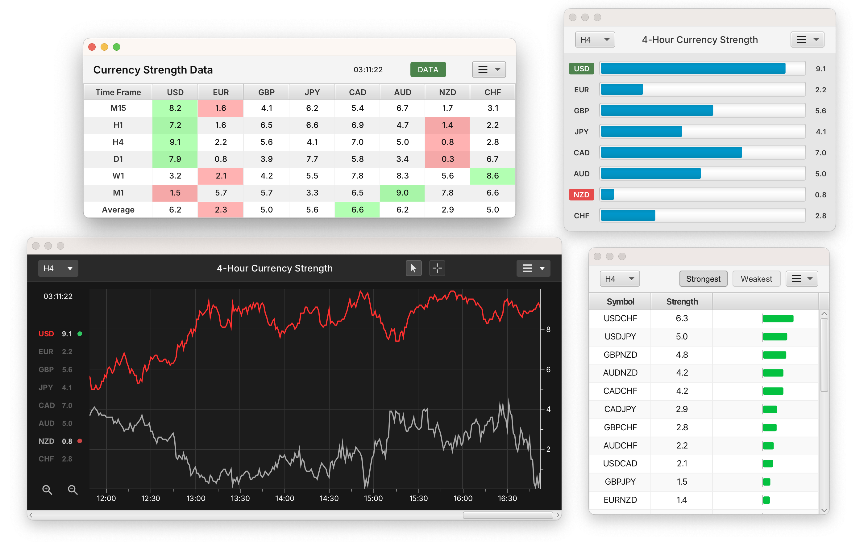
Task: Select the crosshair tool in the chart toolbar
Action: point(437,268)
